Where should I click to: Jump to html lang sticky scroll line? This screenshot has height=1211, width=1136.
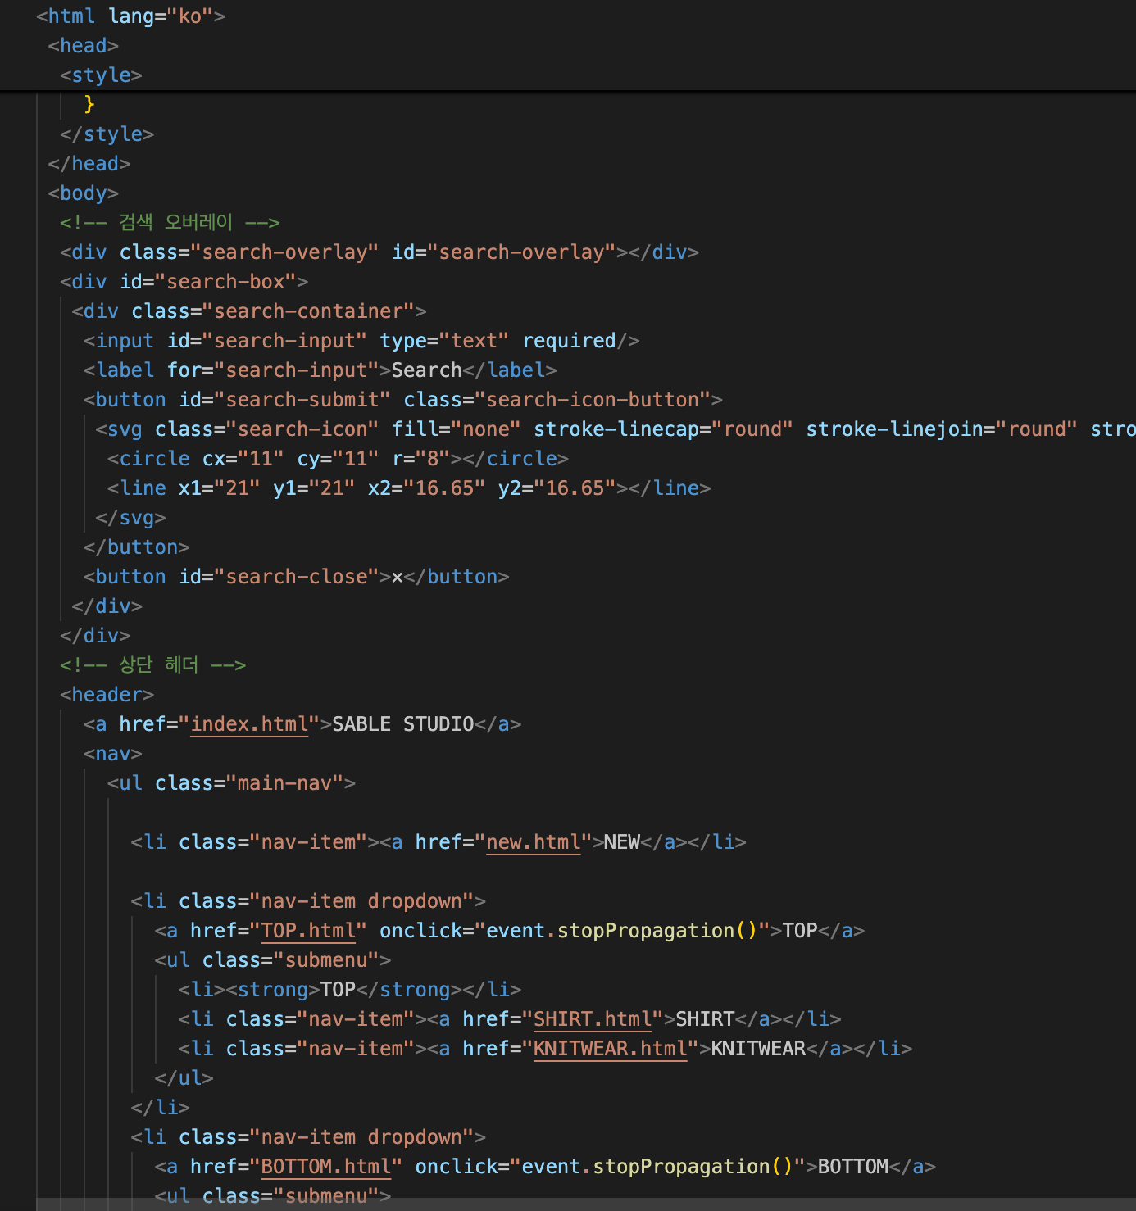pyautogui.click(x=131, y=16)
